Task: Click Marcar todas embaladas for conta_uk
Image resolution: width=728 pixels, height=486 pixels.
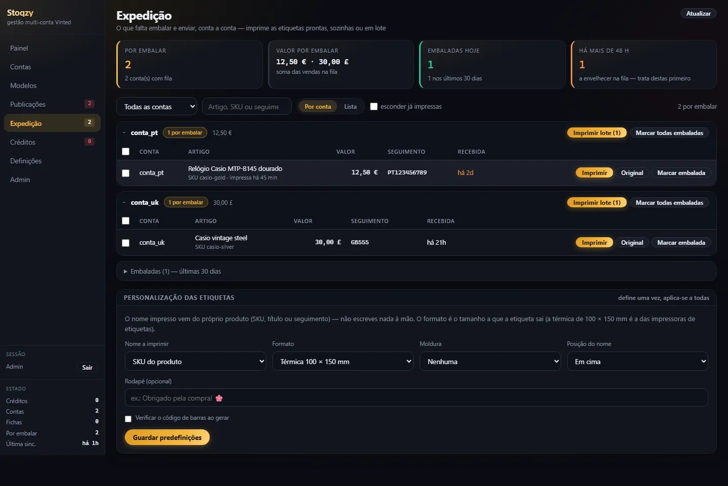Action: [669, 202]
